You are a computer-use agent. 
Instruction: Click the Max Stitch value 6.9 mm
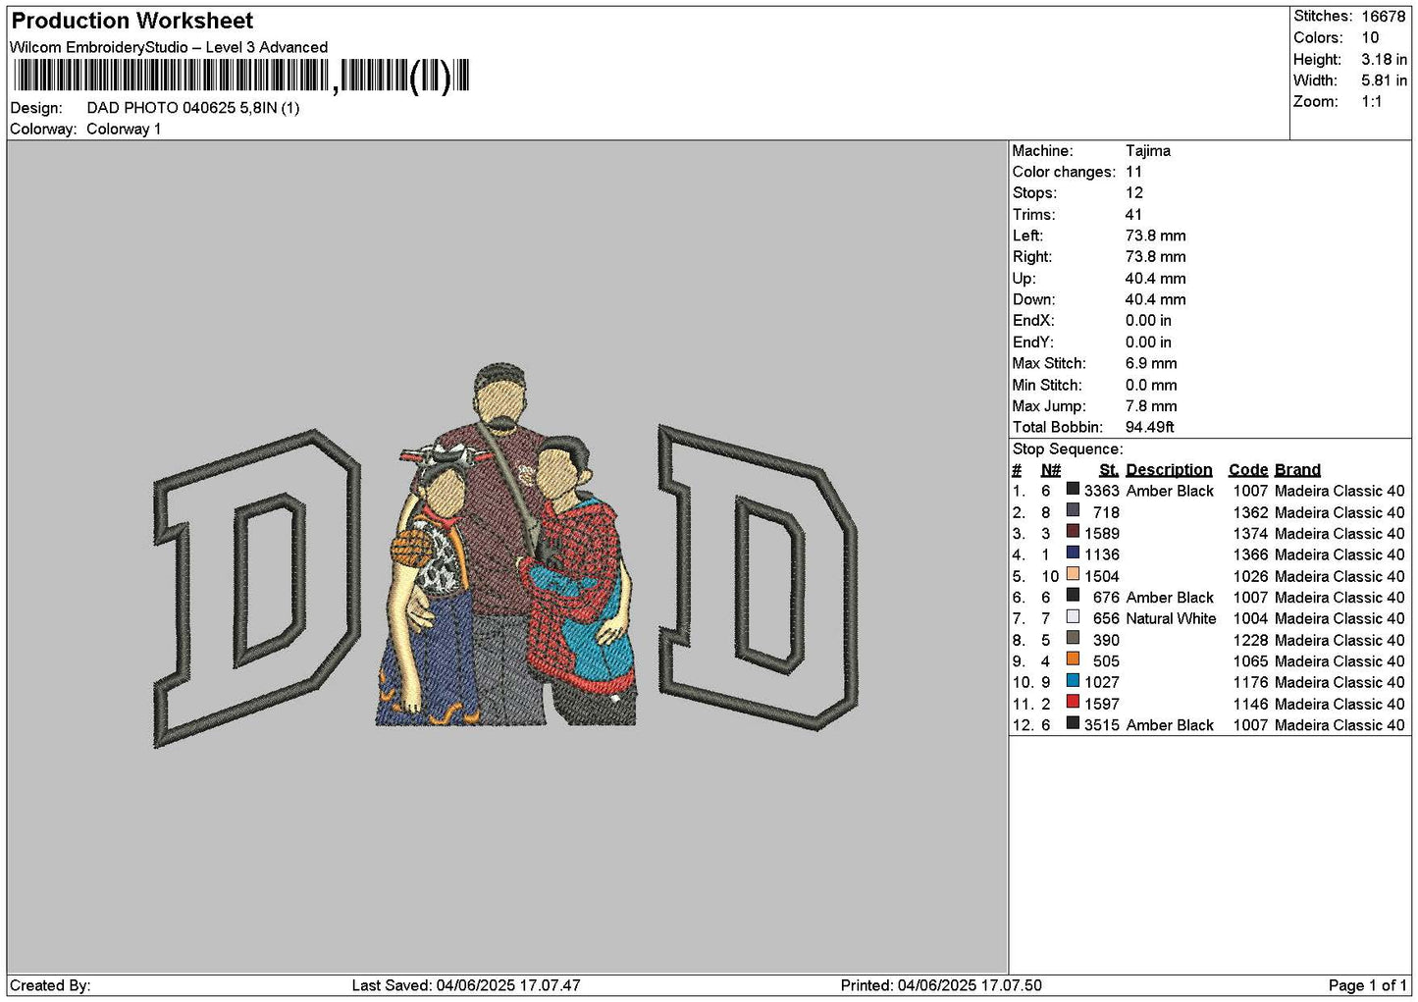point(1151,364)
